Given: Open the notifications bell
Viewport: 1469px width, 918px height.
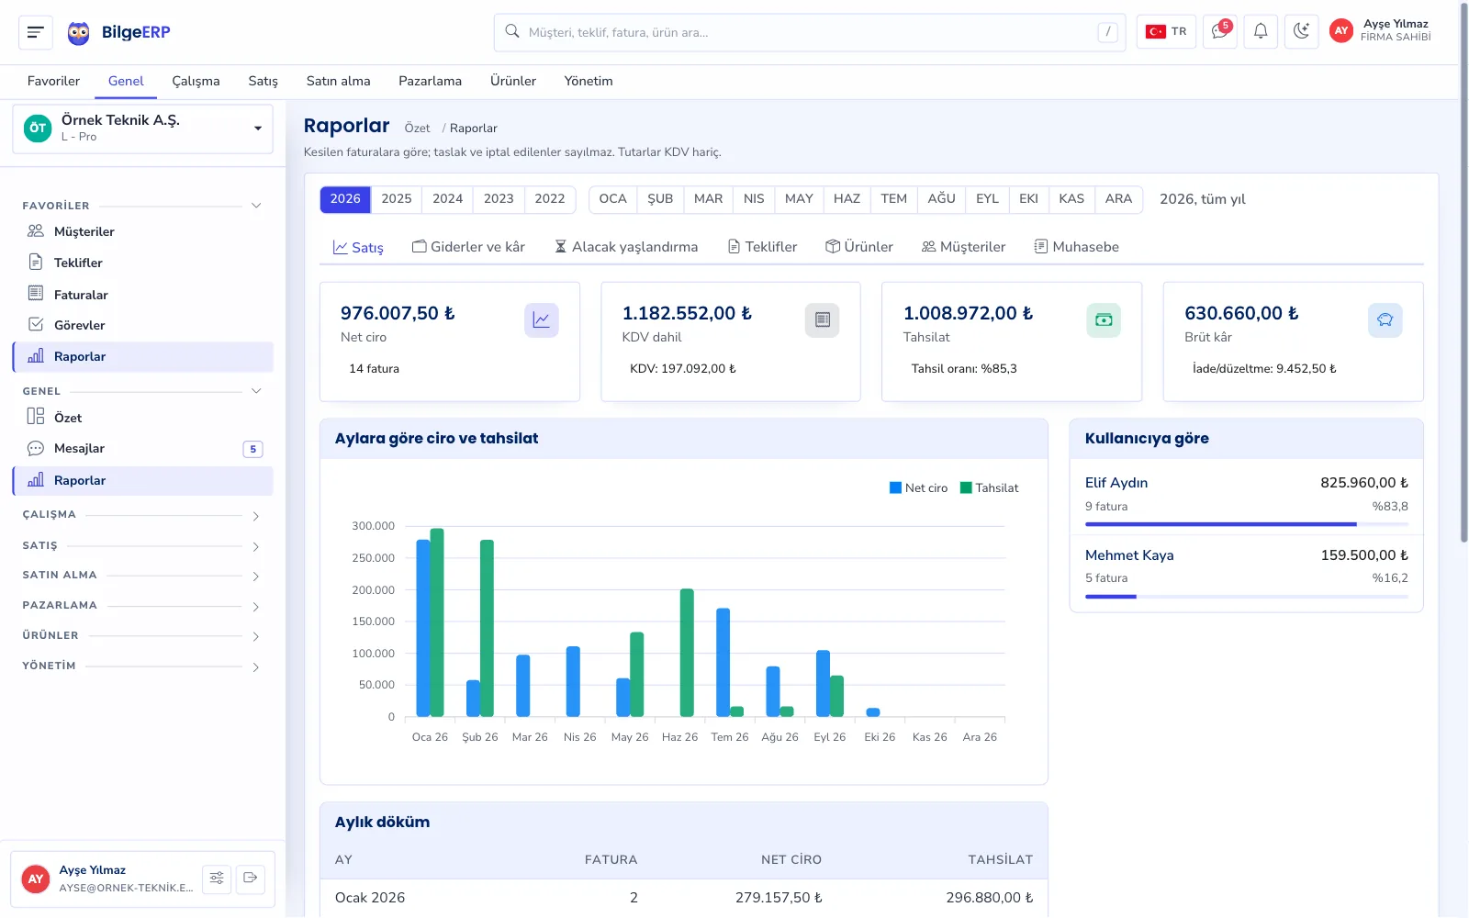Looking at the screenshot, I should (x=1261, y=31).
